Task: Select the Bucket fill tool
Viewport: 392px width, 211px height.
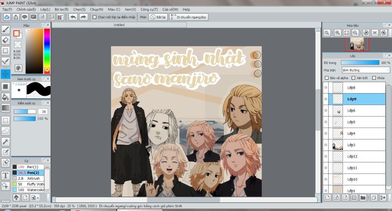Action: (5, 97)
